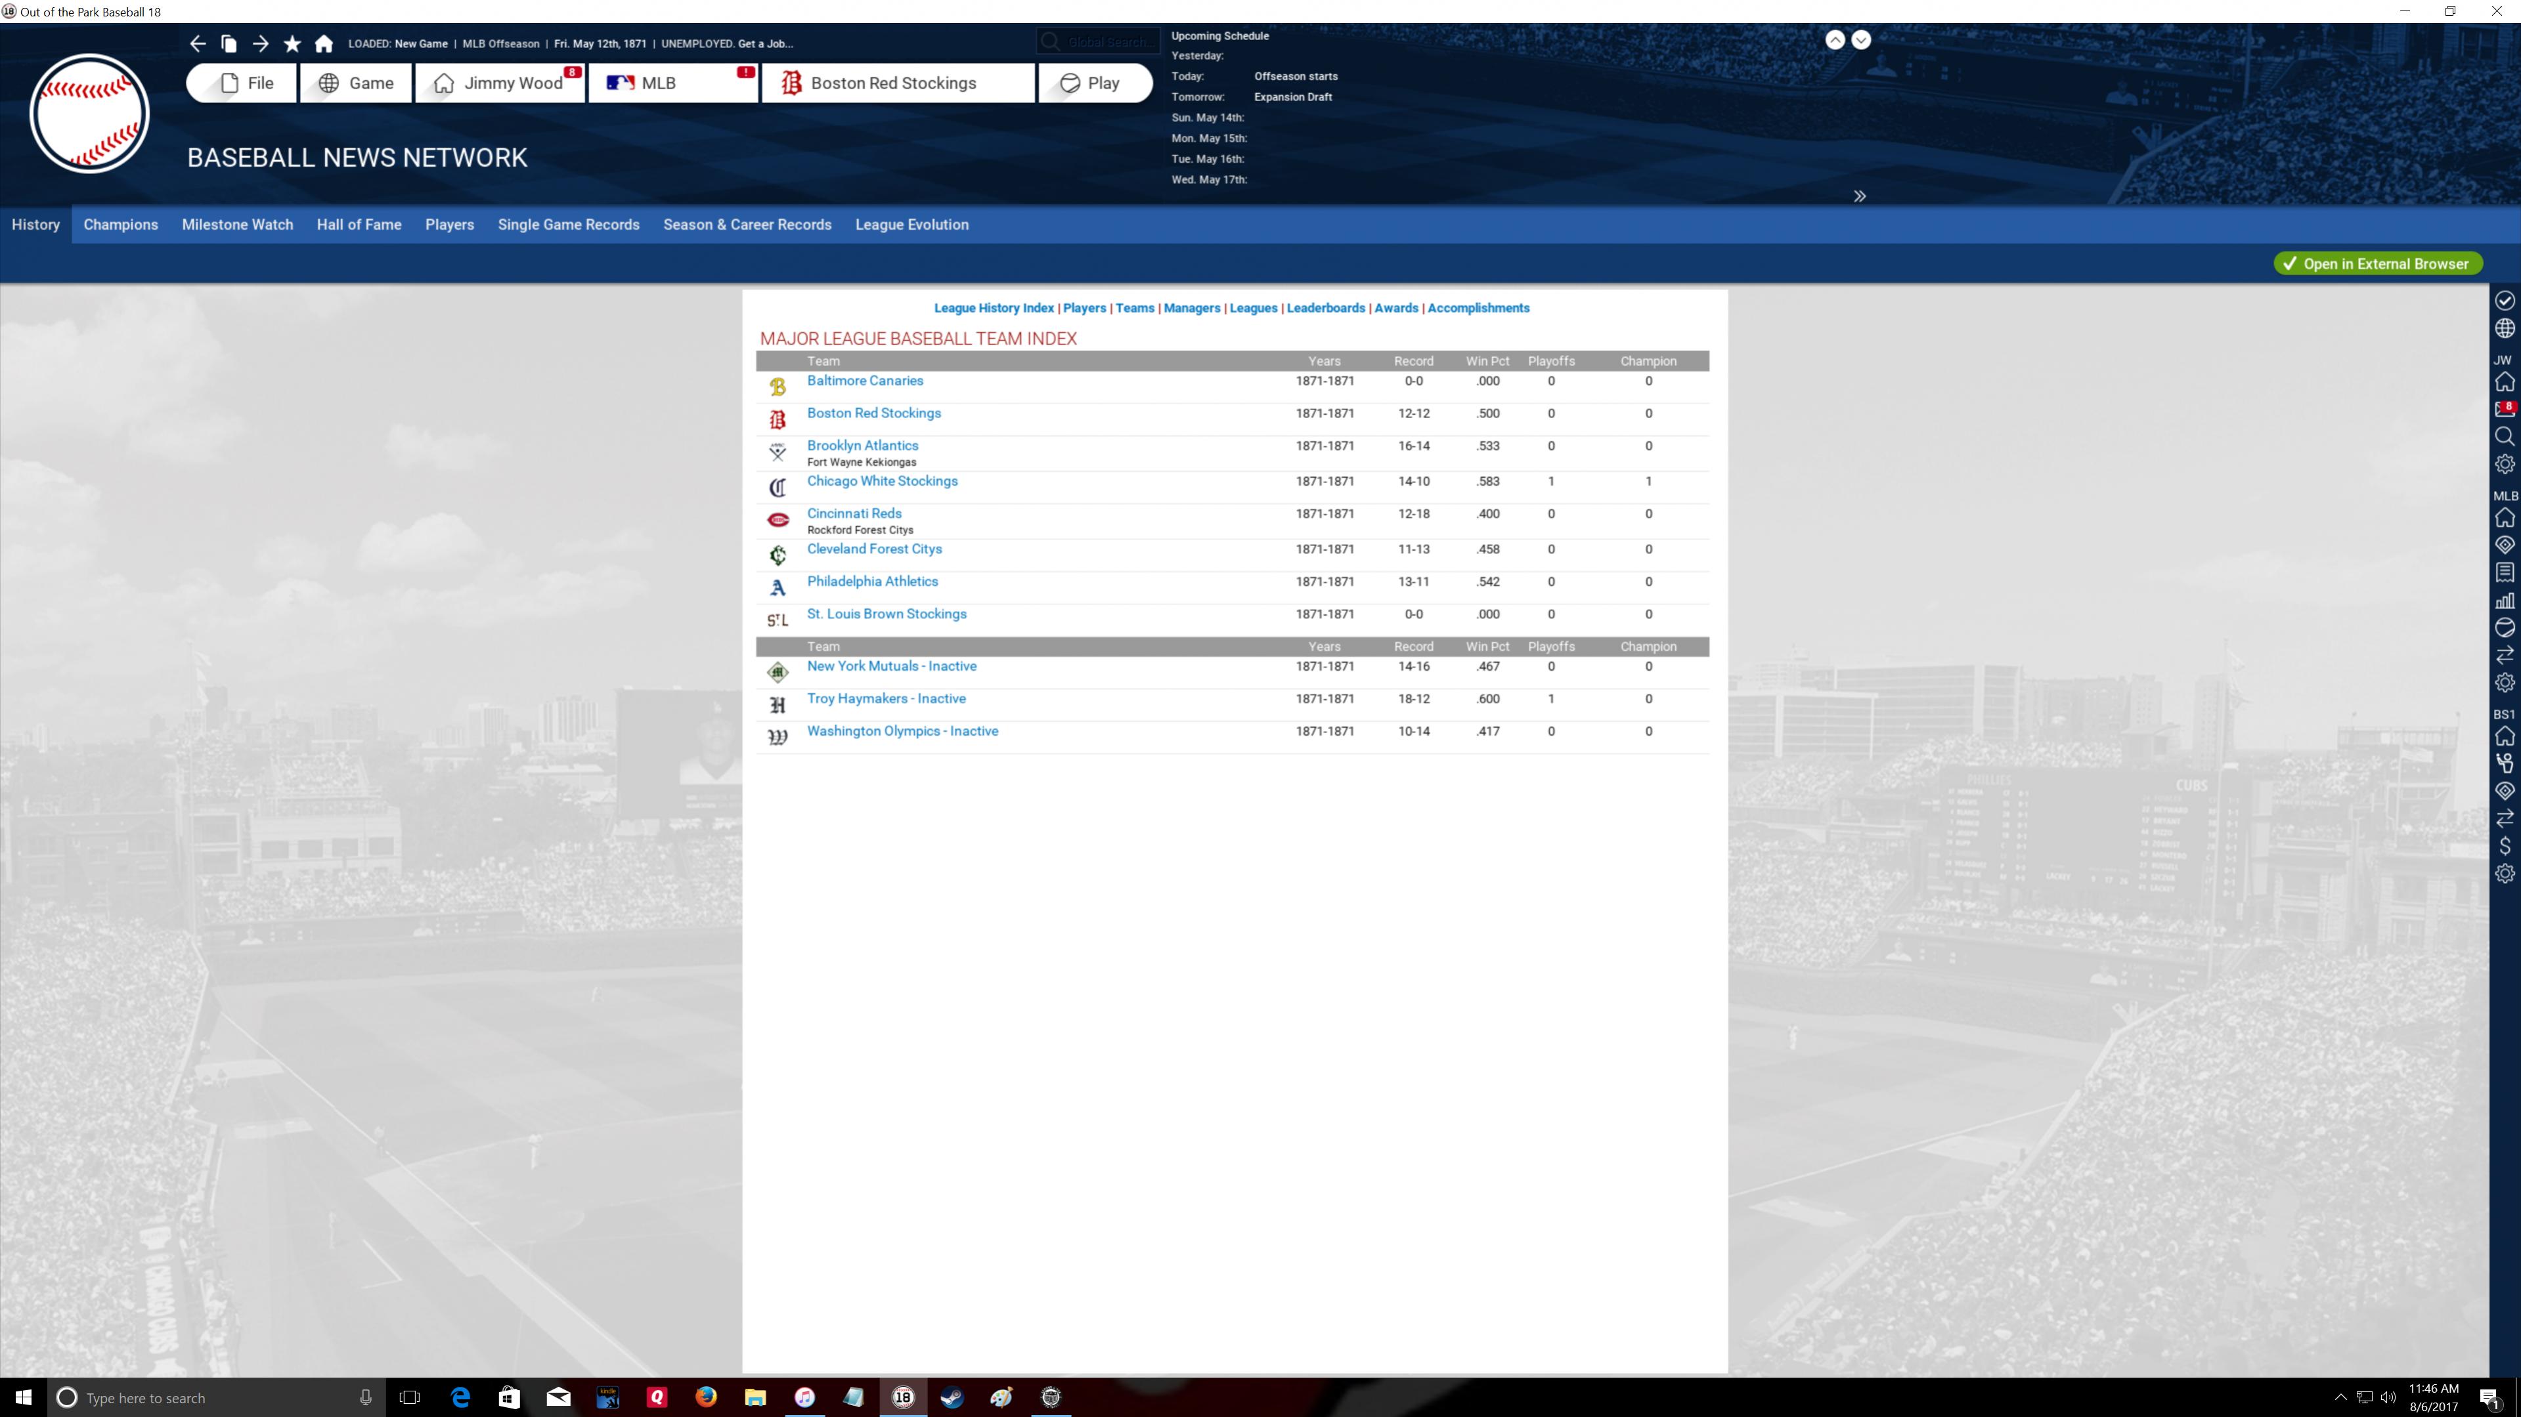
Task: Click the back arrow navigation icon
Action: (x=198, y=43)
